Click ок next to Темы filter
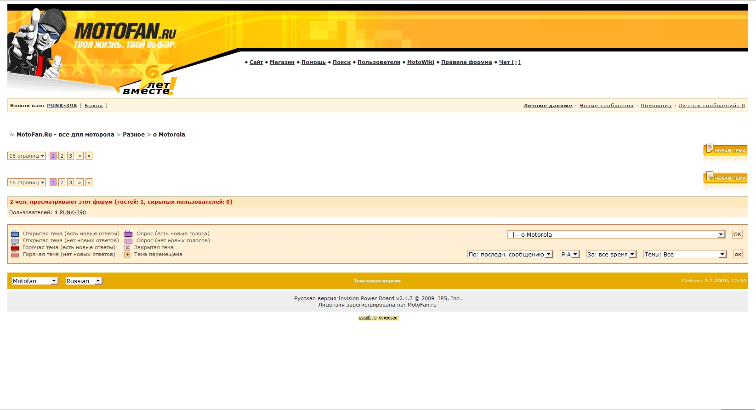 738,254
